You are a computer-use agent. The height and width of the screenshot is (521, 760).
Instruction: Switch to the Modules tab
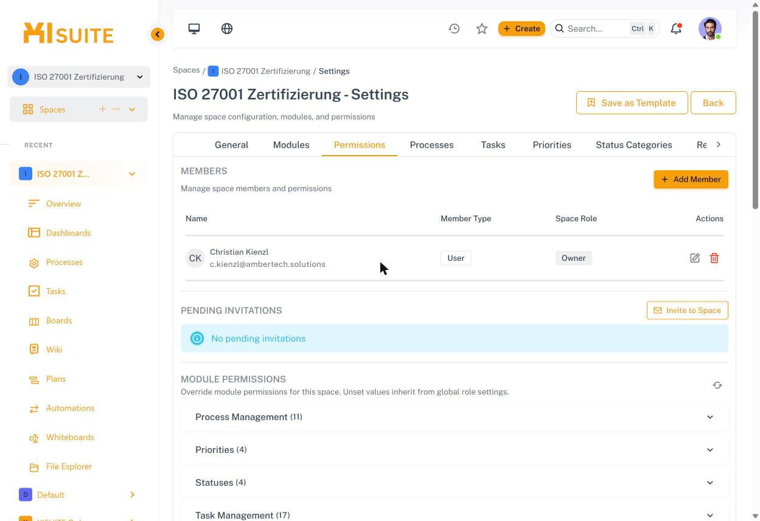point(291,145)
